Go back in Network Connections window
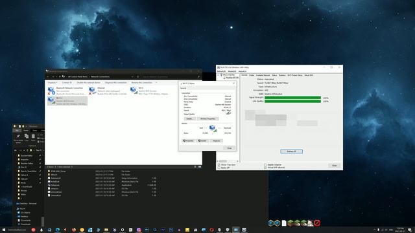This screenshot has width=415, height=233. (x=48, y=76)
